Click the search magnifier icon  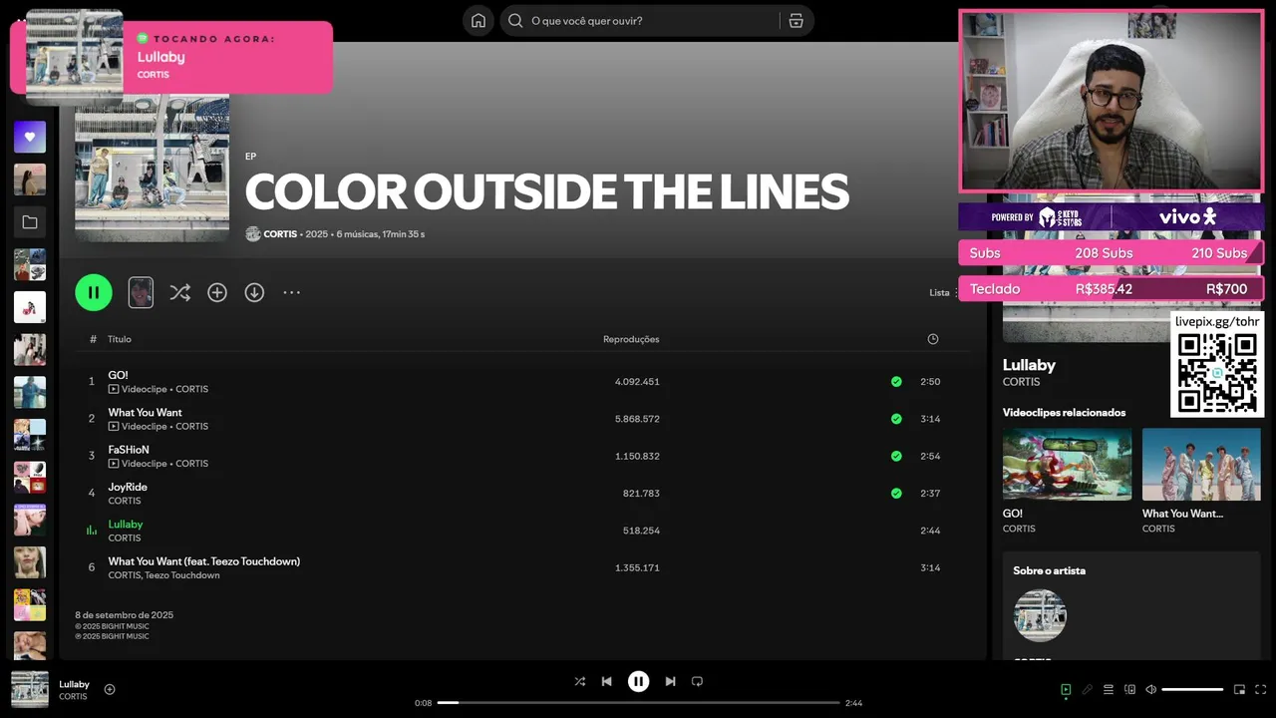point(515,21)
